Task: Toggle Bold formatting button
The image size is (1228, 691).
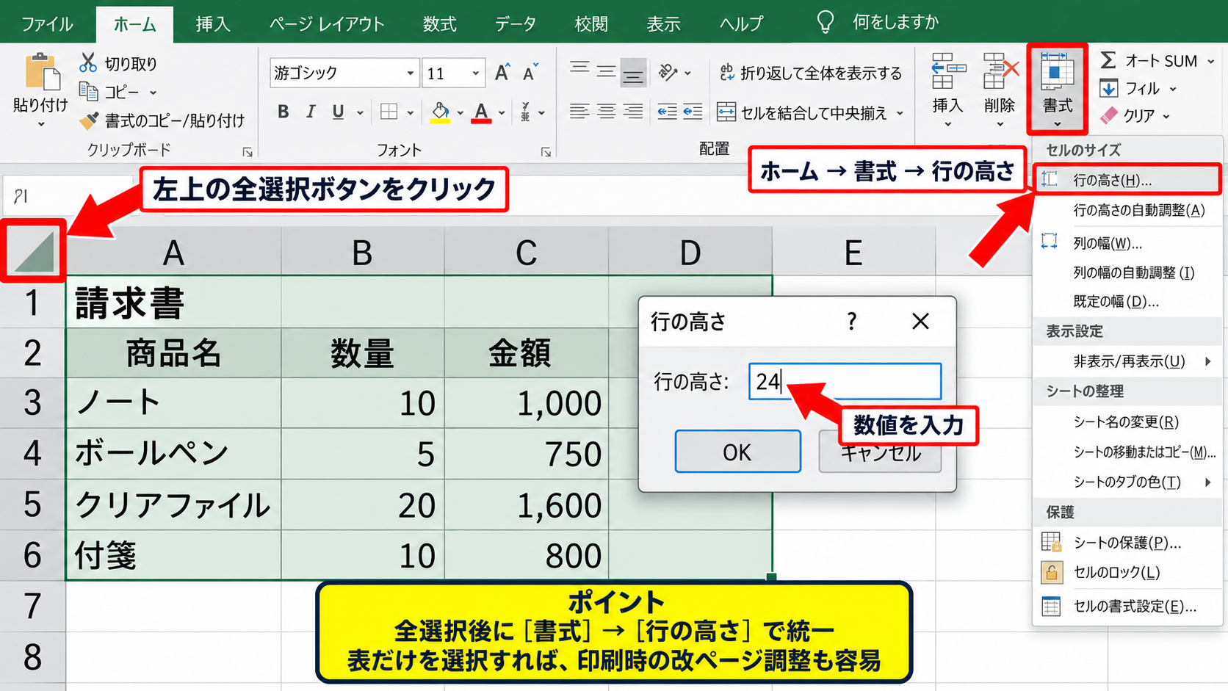Action: click(x=283, y=112)
